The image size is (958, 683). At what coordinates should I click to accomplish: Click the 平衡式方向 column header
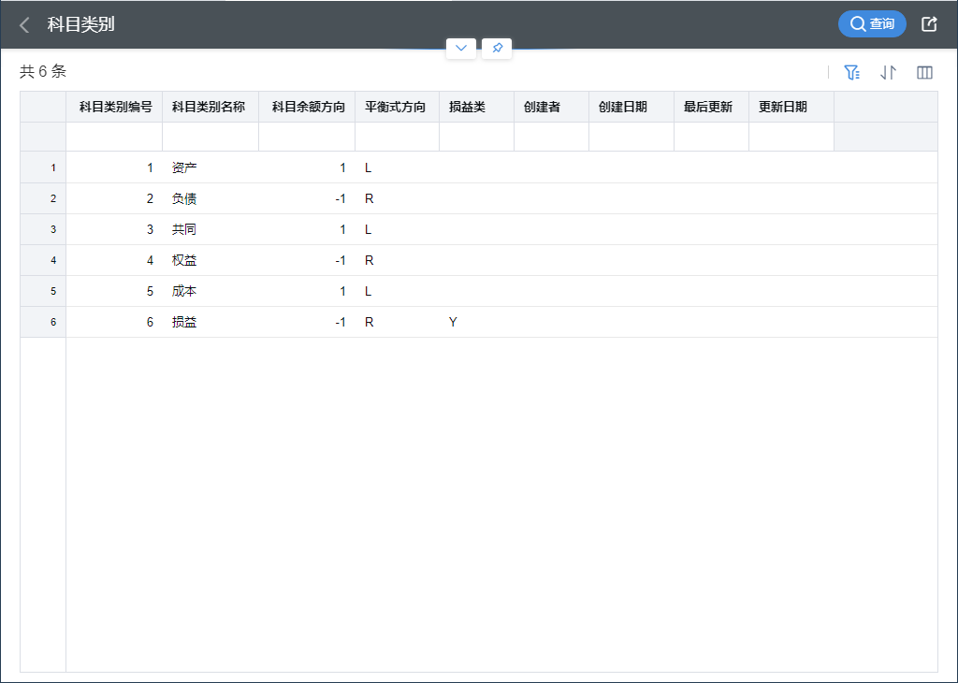(x=397, y=107)
